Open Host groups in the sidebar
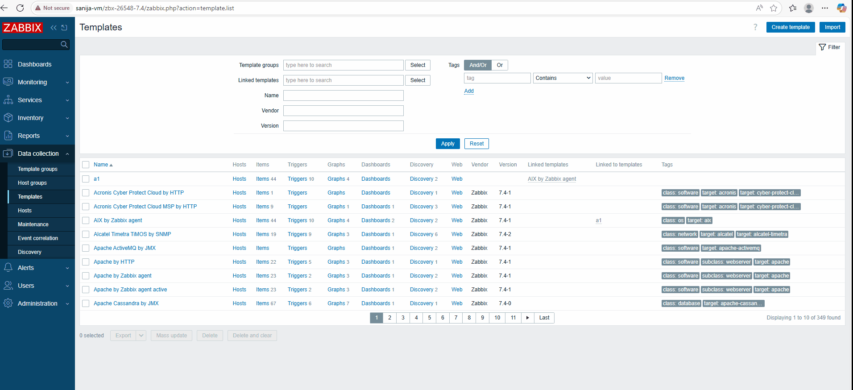The height and width of the screenshot is (390, 853). [x=32, y=183]
